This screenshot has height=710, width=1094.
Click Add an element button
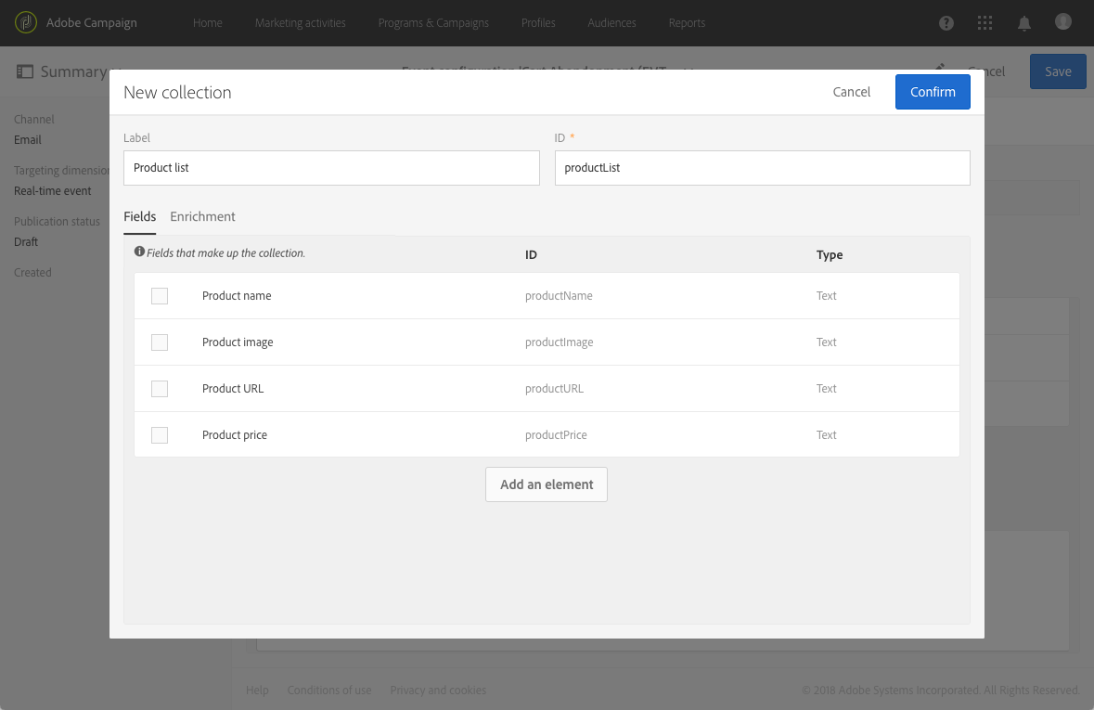547,484
